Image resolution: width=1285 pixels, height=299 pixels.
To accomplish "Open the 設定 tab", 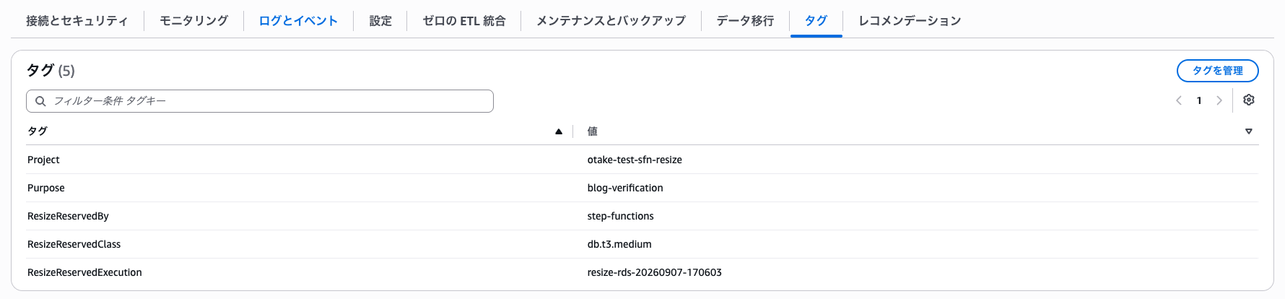I will tap(380, 21).
